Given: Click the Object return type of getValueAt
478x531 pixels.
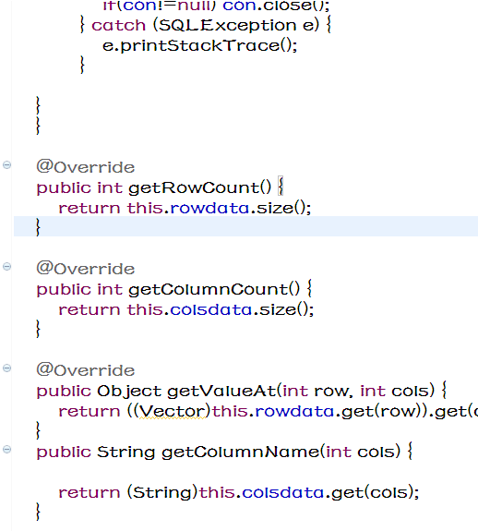Looking at the screenshot, I should tap(129, 392).
